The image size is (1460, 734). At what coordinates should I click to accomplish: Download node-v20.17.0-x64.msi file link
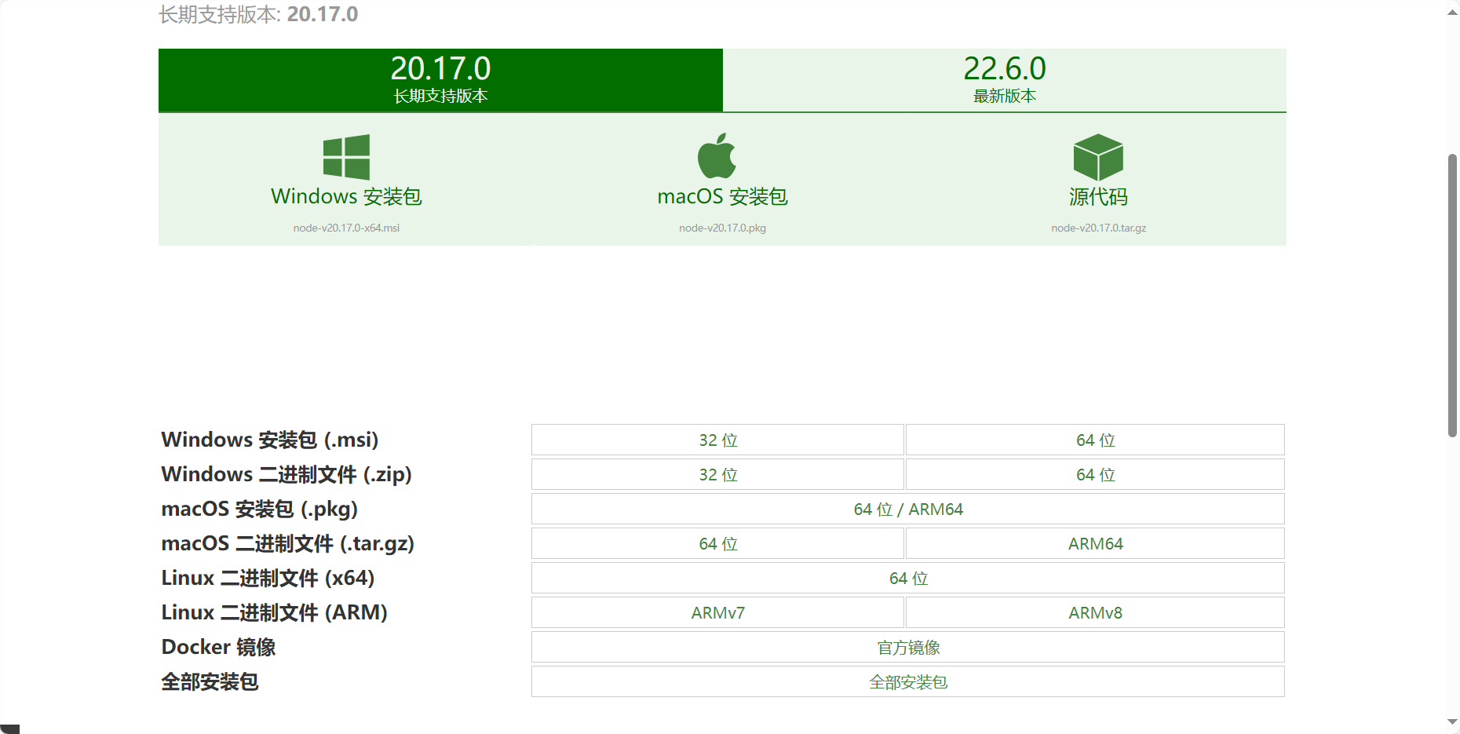pyautogui.click(x=346, y=228)
